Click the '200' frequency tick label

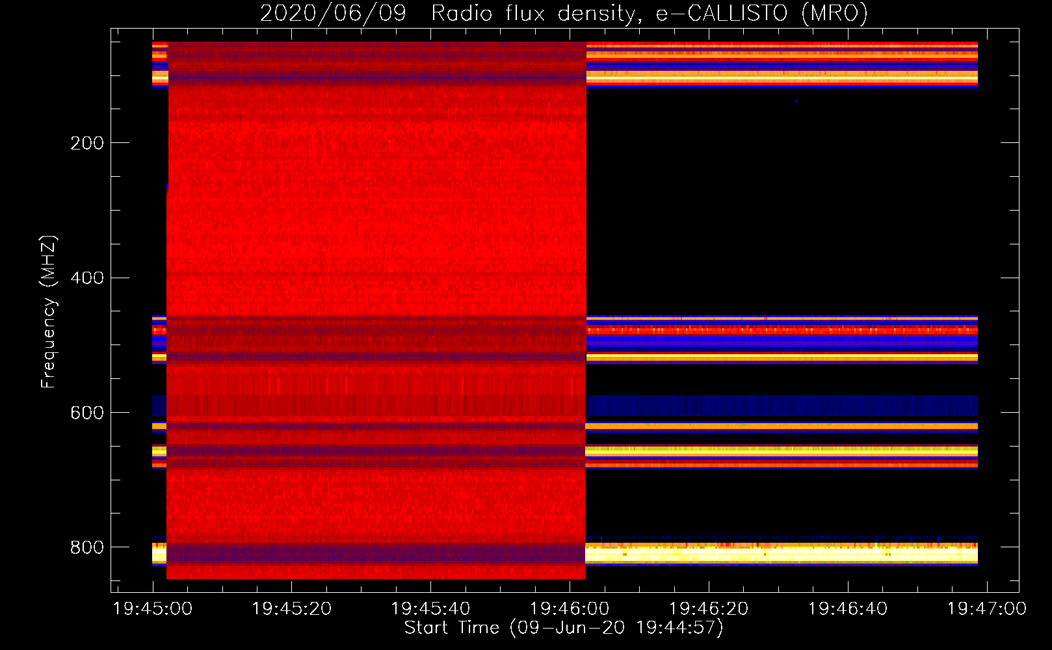point(87,143)
